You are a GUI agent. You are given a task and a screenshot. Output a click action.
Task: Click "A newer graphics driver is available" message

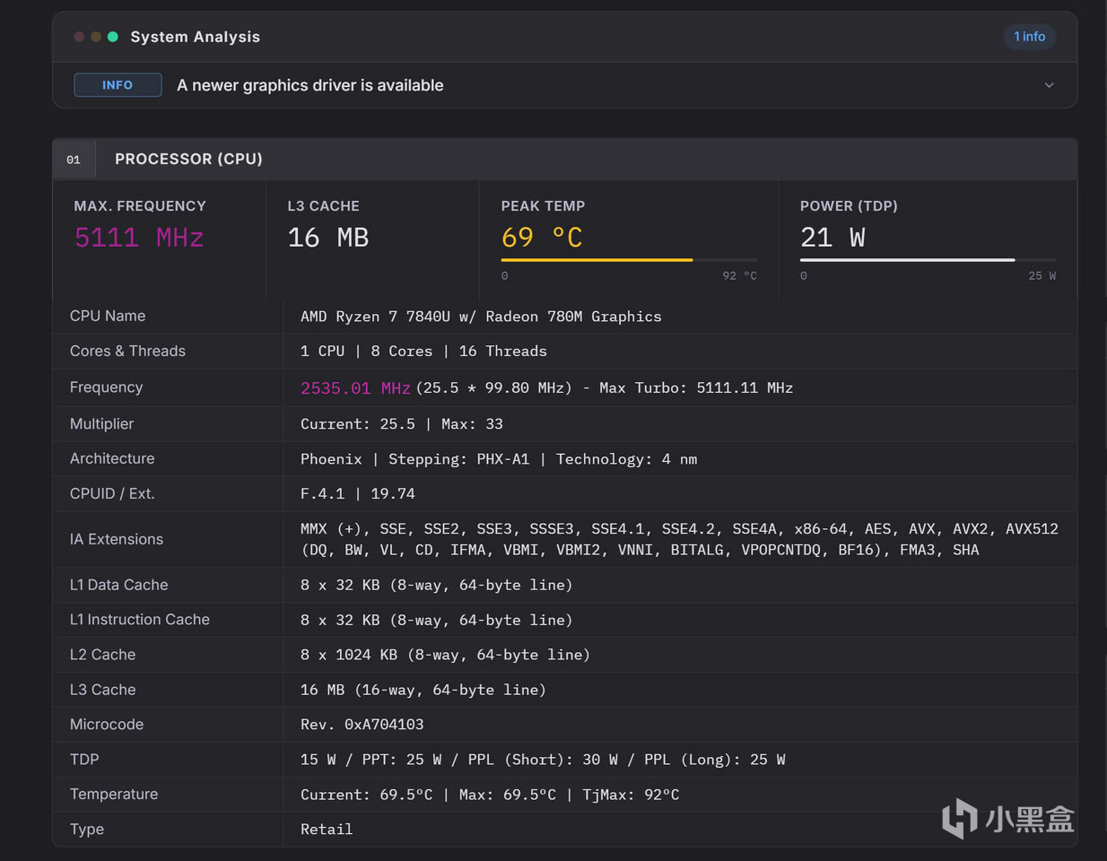click(310, 85)
